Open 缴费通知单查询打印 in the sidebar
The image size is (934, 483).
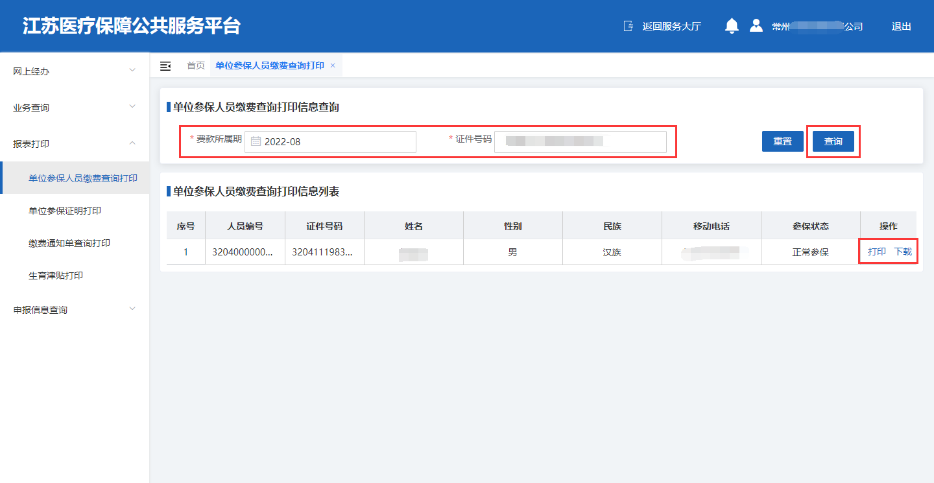tap(69, 243)
